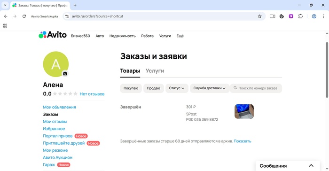
Task: Open the Extensions puzzle icon
Action: [300, 16]
